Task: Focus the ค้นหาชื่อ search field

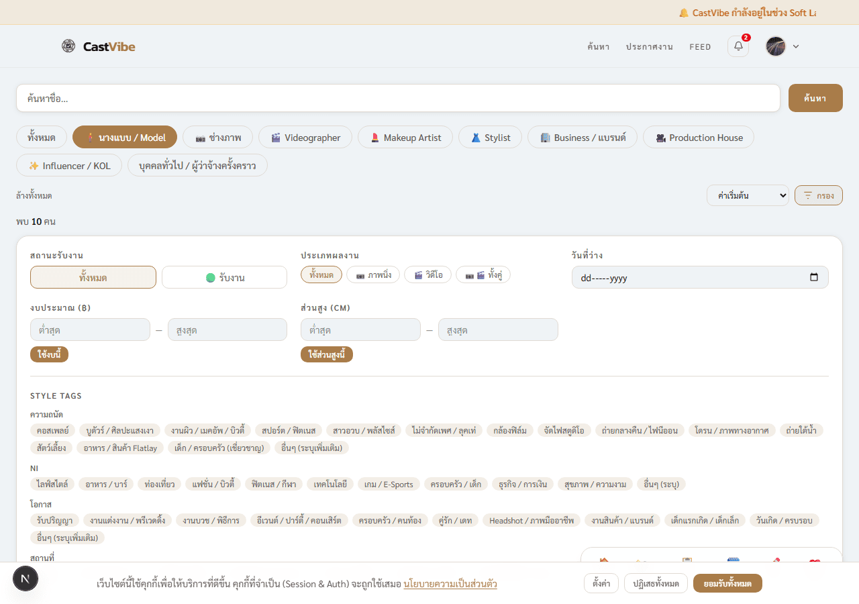Action: (398, 98)
